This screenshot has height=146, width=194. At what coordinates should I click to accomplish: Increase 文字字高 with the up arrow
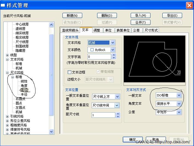[114, 55]
